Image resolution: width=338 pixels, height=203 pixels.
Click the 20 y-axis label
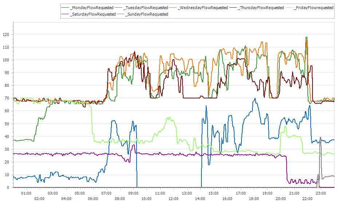click(x=7, y=162)
